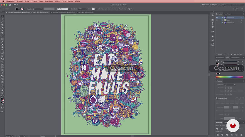Viewport: 245px width, 137px height.
Task: Select the Magic Wand tool
Action: point(2,22)
